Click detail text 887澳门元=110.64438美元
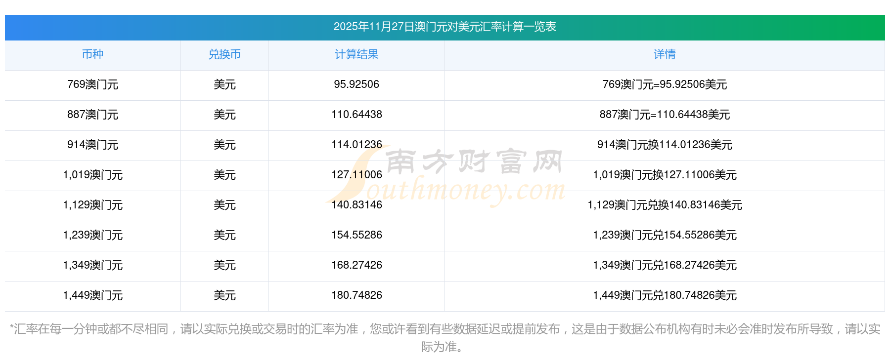890x362 pixels. tap(665, 115)
